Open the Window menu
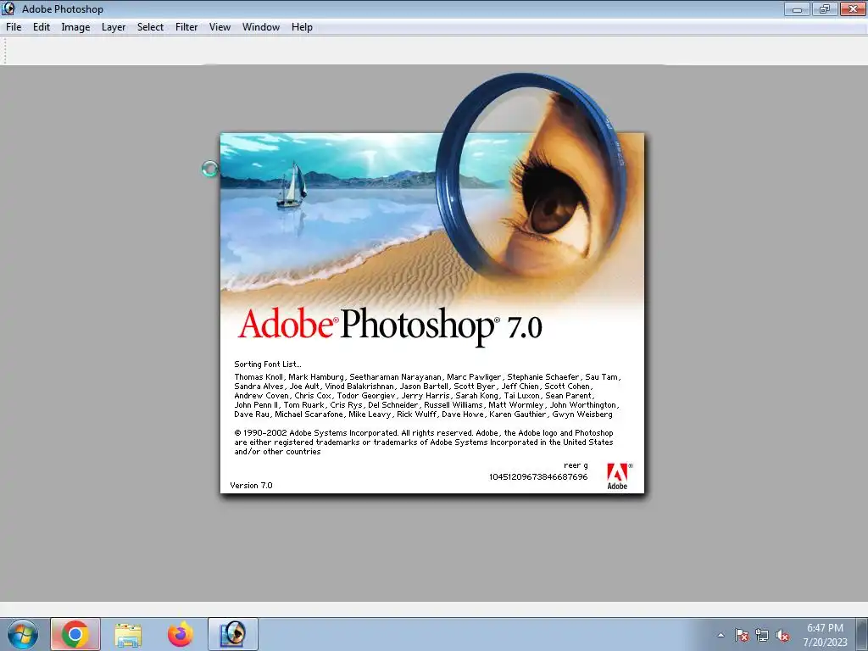 coord(261,27)
